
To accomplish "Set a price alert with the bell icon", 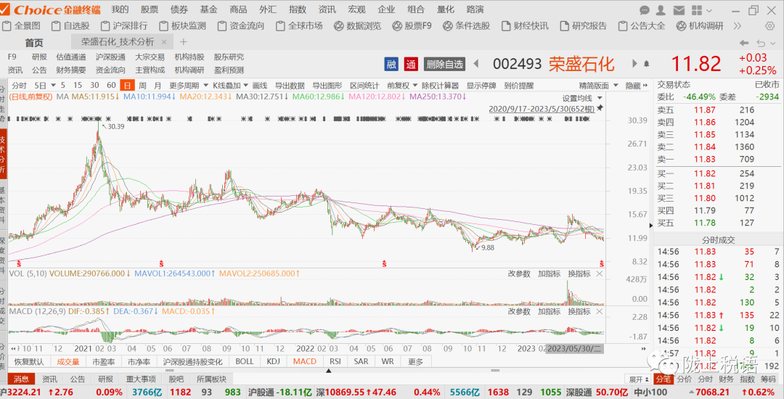I will (647, 64).
